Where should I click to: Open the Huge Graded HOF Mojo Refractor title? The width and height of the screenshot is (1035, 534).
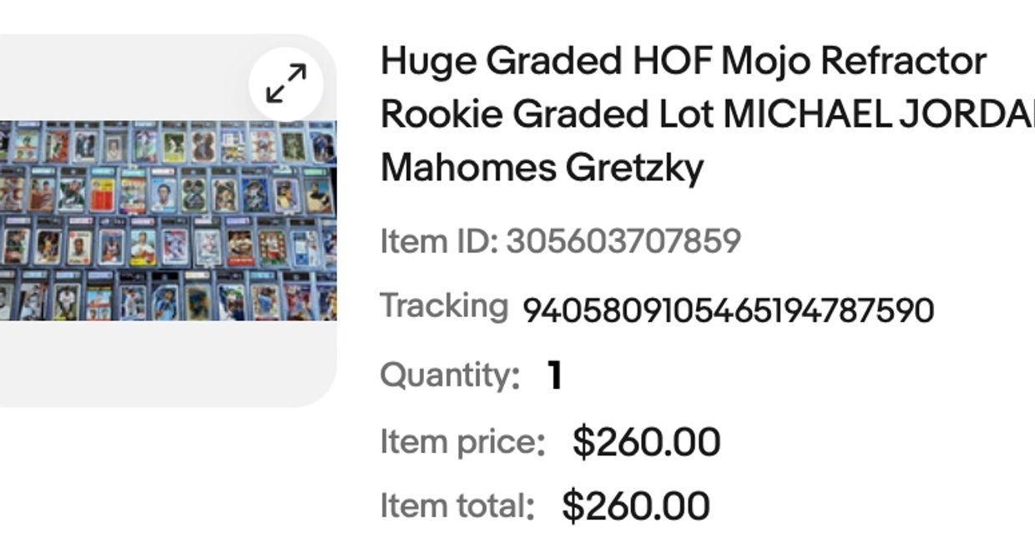coord(683,61)
